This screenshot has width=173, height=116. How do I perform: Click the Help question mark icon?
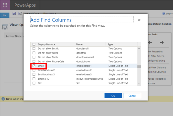tap(163, 13)
